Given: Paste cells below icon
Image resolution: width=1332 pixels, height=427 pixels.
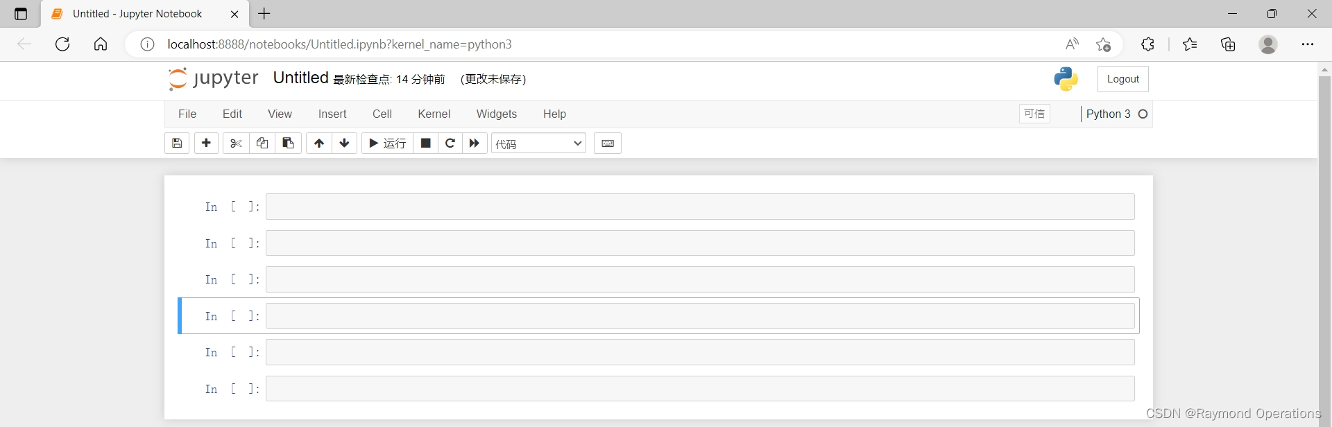Looking at the screenshot, I should tap(289, 143).
